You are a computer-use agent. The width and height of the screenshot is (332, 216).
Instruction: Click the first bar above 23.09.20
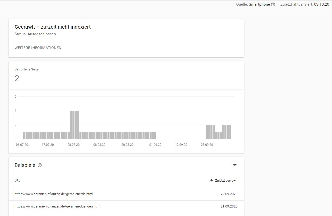[207, 132]
